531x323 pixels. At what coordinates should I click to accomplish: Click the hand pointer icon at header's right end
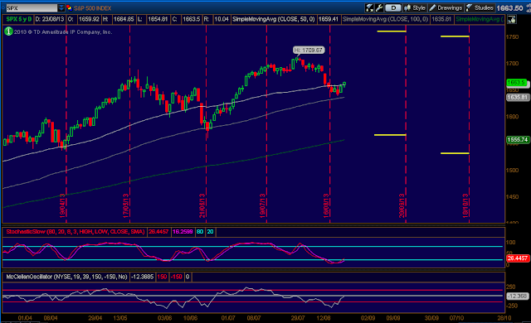click(512, 20)
